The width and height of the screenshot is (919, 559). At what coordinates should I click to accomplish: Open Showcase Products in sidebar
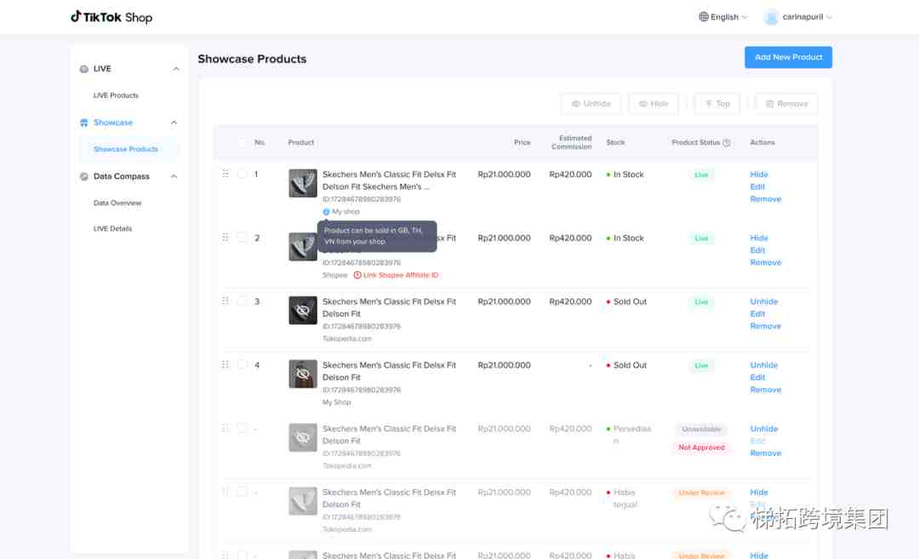coord(126,150)
